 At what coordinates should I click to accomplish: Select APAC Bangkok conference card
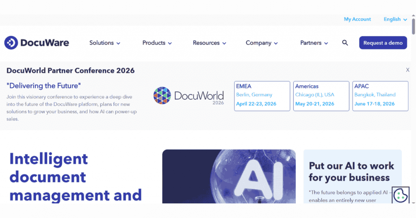(x=380, y=96)
